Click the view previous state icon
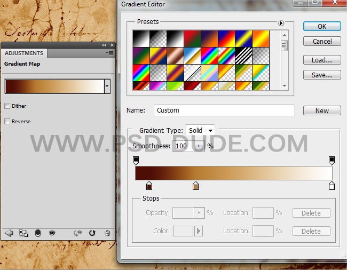 point(78,233)
